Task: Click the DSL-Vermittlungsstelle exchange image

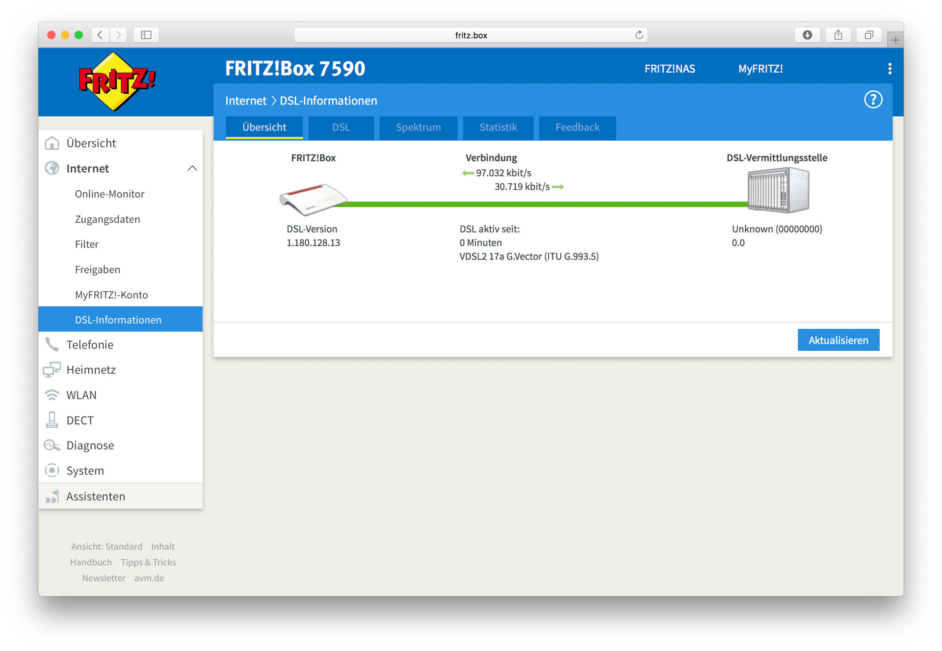Action: point(779,190)
